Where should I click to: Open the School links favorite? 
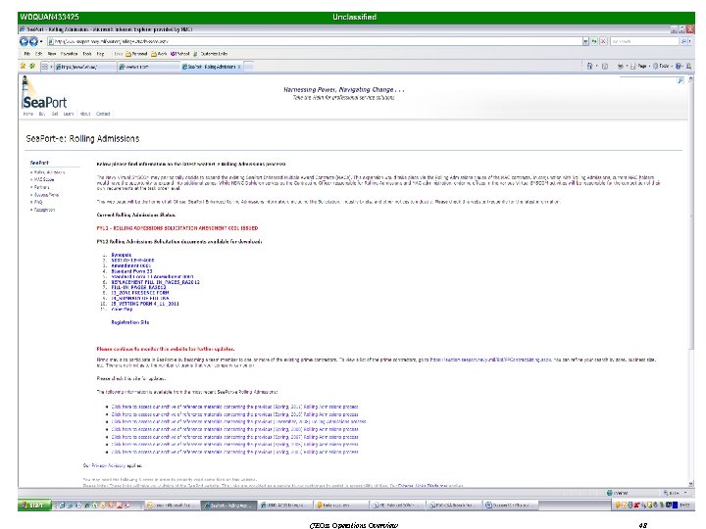[180, 54]
